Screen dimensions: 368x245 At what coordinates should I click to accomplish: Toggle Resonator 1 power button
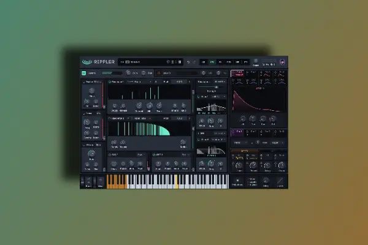[110, 82]
